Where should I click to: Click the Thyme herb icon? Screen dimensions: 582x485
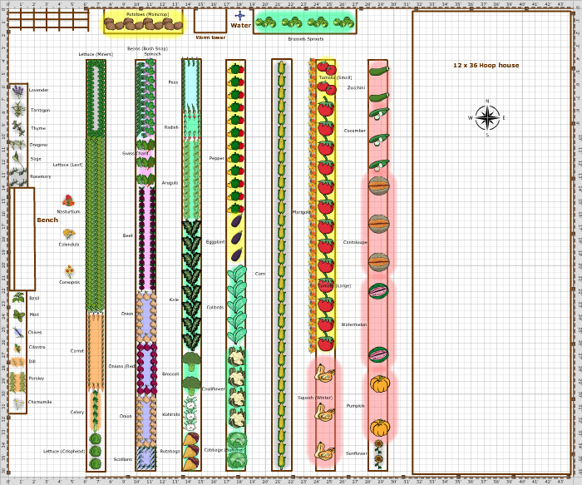pos(17,128)
